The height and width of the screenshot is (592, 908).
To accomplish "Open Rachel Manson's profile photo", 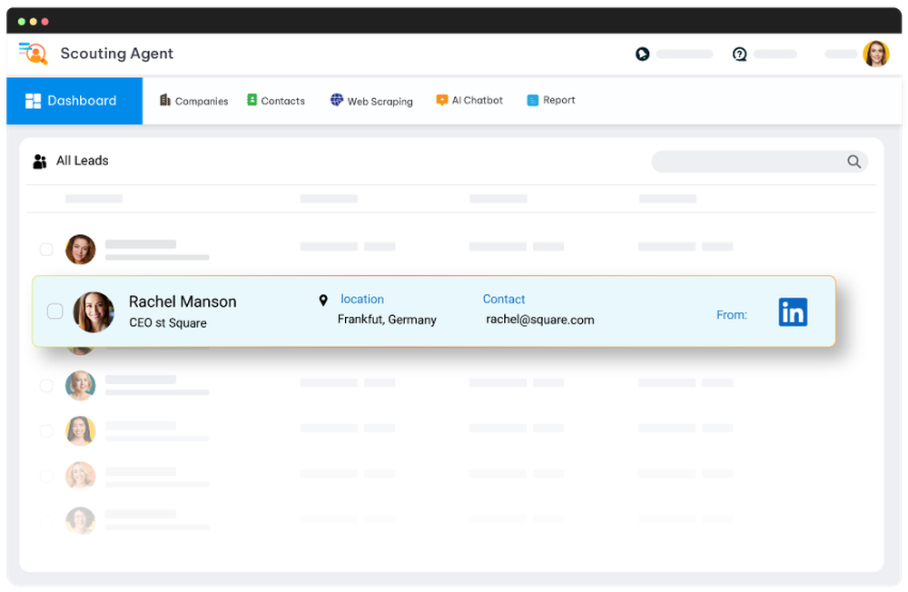I will coord(94,312).
